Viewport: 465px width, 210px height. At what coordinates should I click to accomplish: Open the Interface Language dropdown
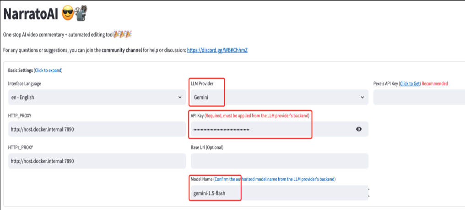tap(97, 97)
